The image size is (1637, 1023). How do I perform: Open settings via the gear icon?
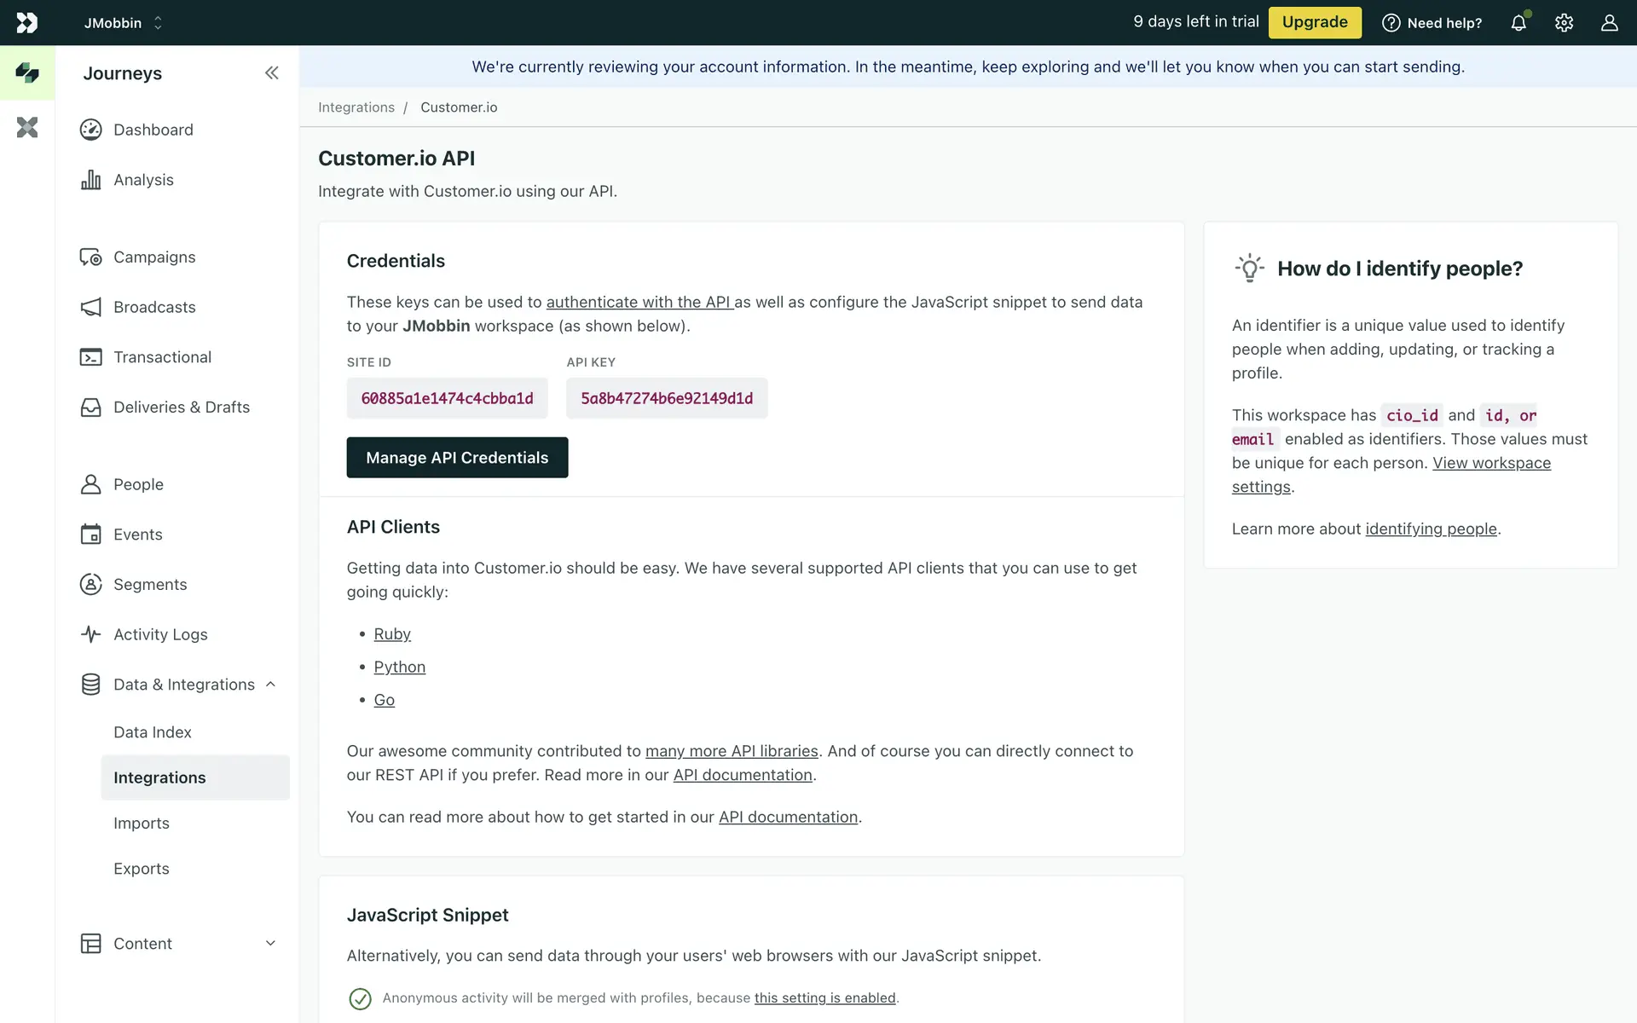point(1564,23)
